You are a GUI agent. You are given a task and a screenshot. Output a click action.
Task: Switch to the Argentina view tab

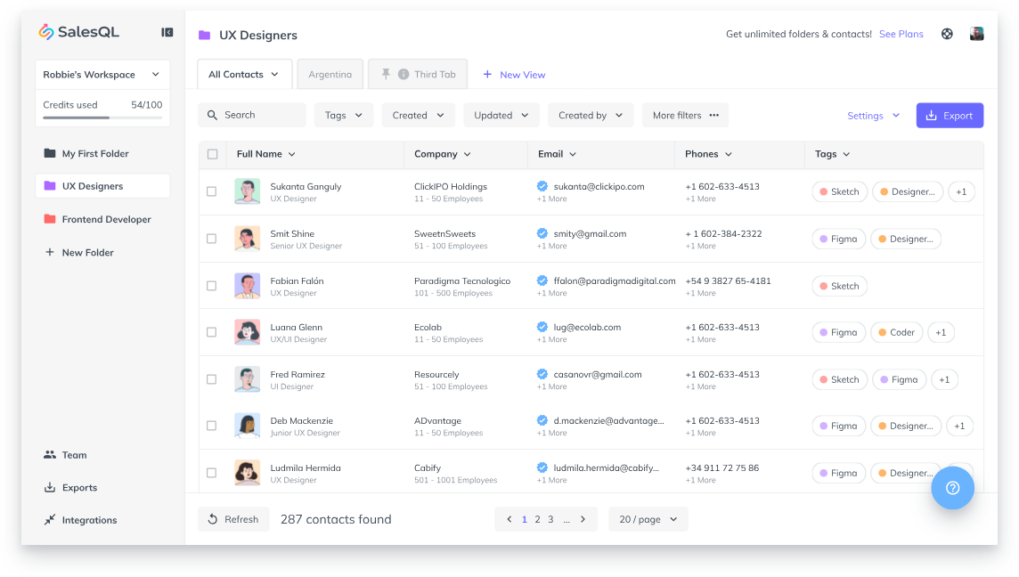click(330, 74)
